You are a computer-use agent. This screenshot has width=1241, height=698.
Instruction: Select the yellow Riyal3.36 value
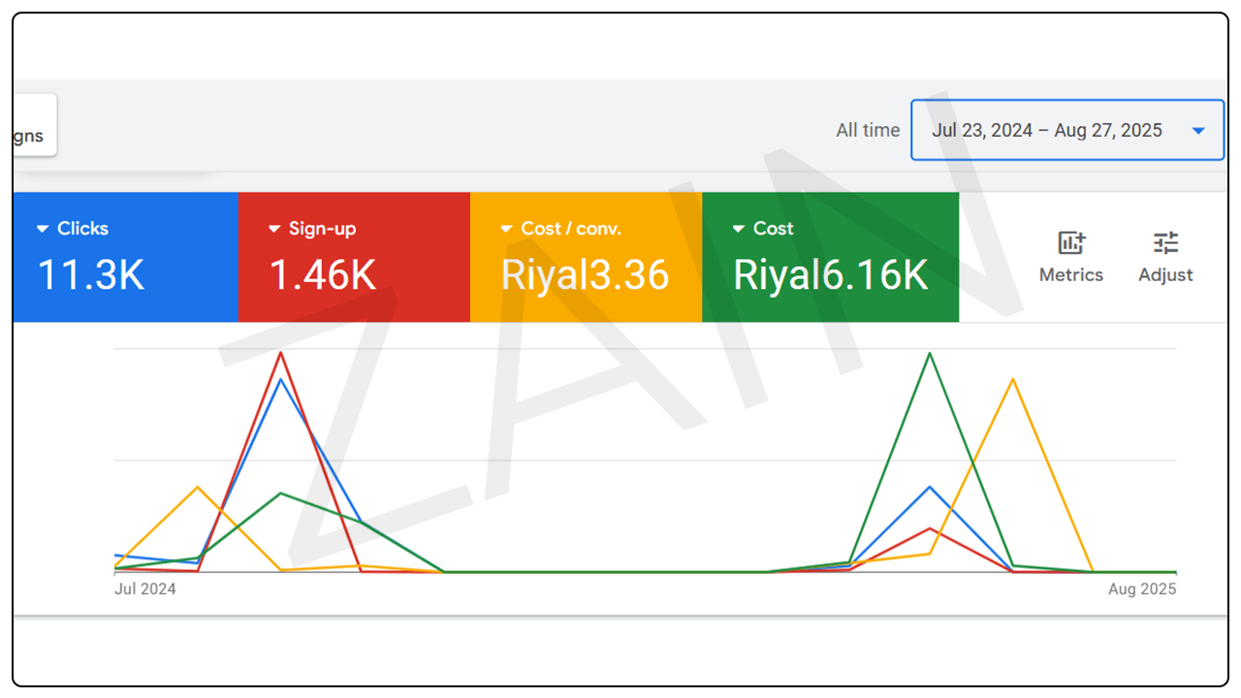(x=585, y=275)
